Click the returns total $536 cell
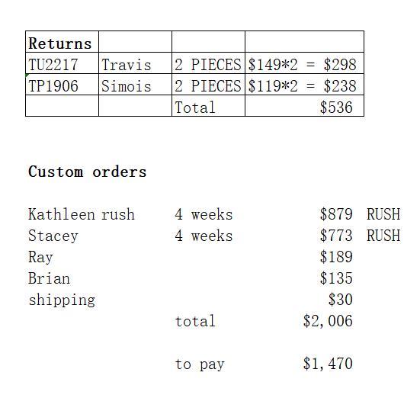 [x=304, y=106]
